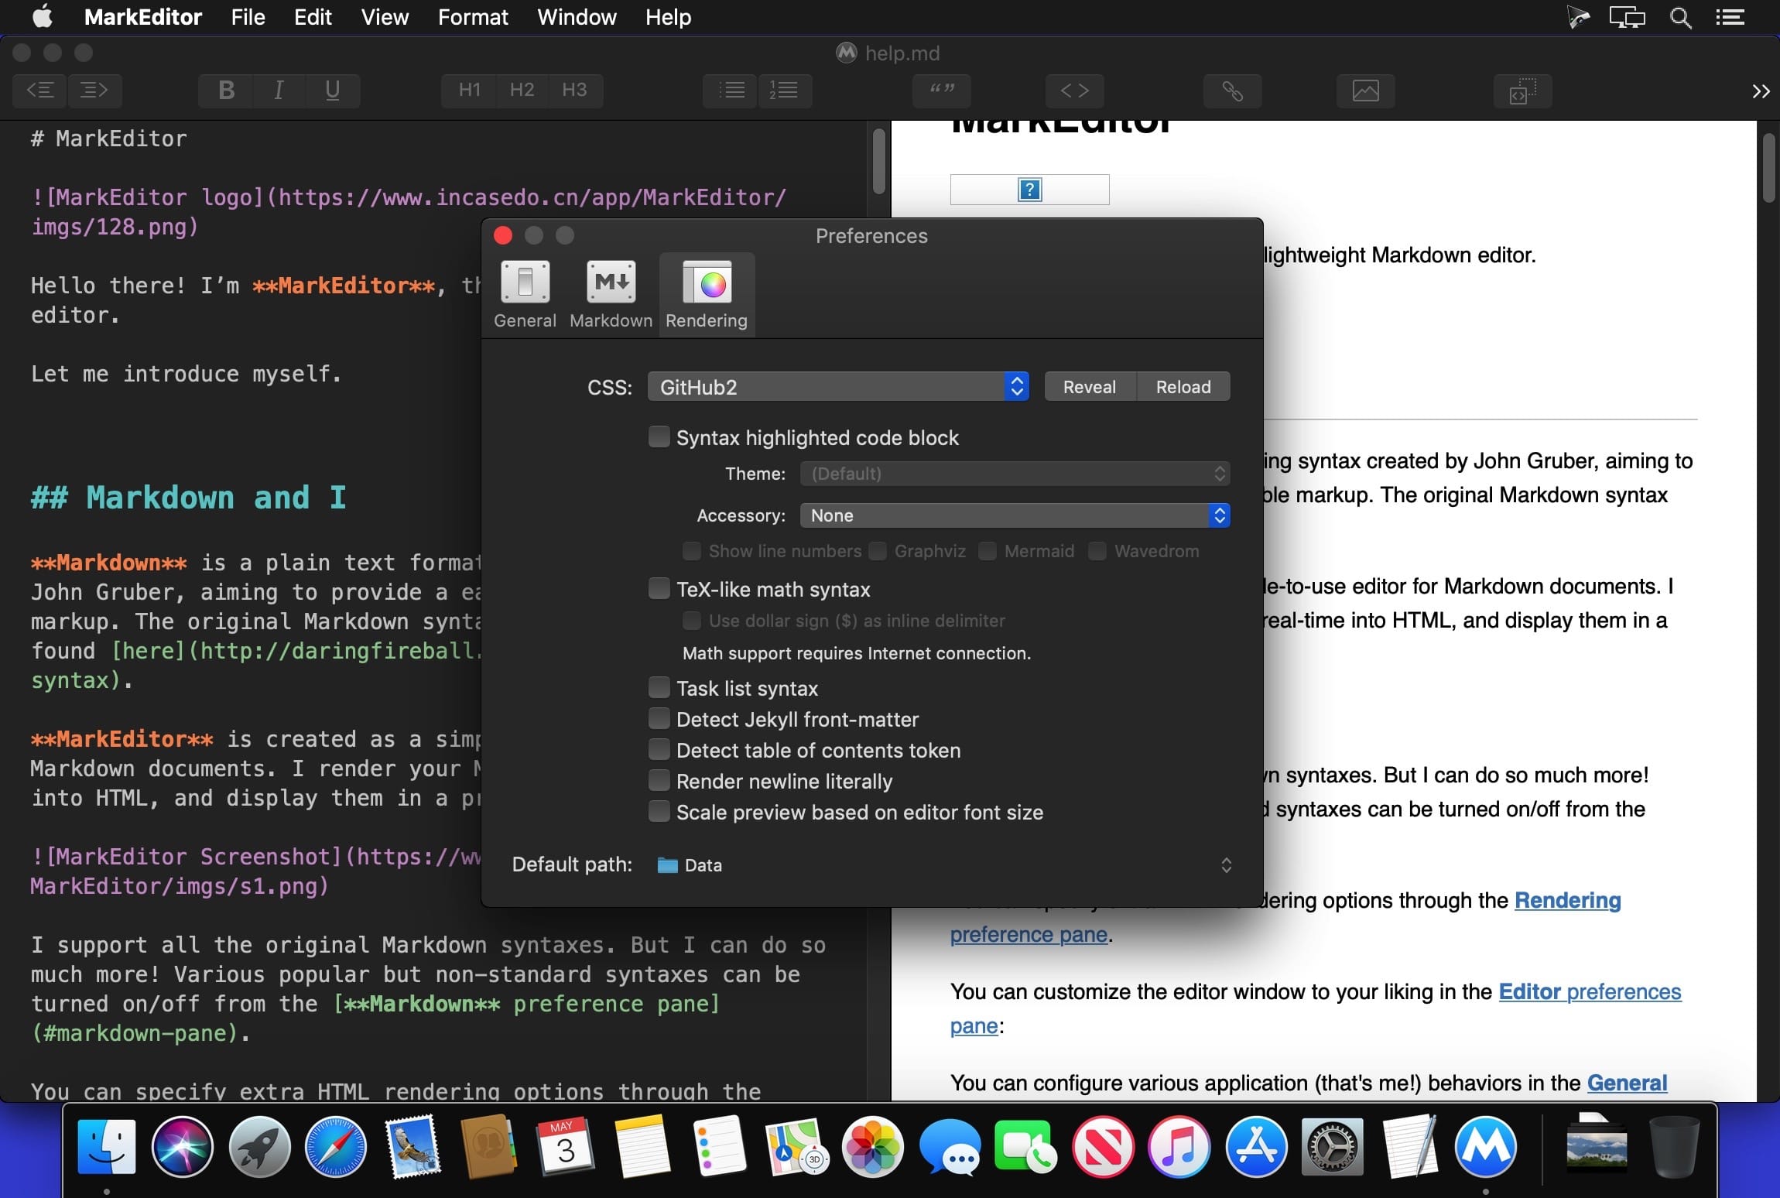
Task: Open the Apple menu
Action: click(43, 17)
